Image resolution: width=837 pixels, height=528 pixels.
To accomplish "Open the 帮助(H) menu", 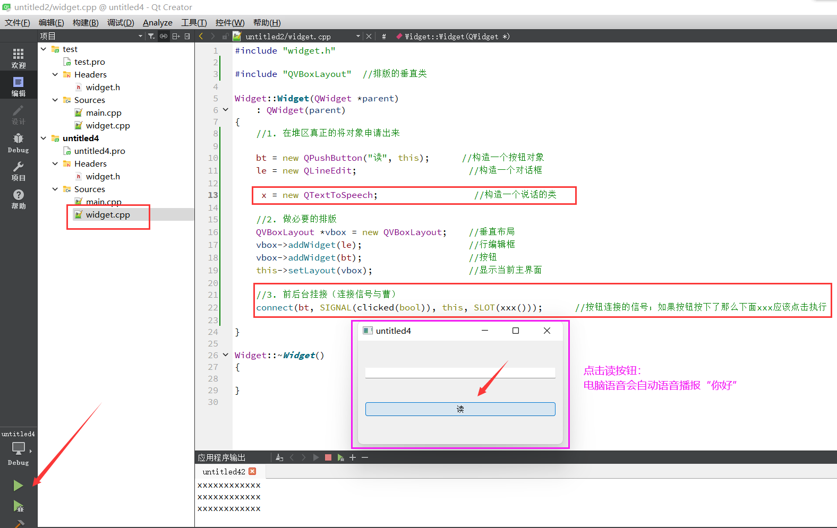I will pos(267,22).
